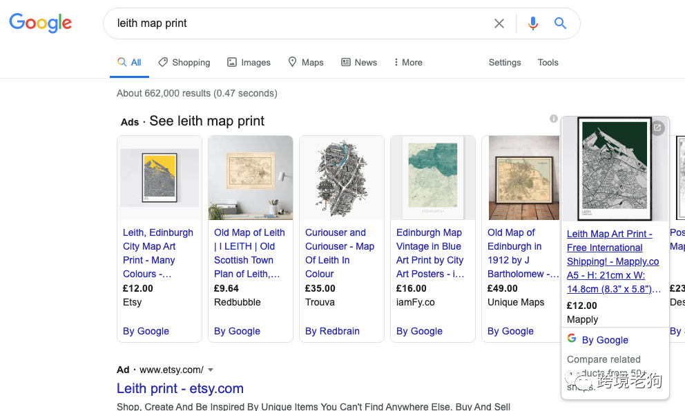Open Leith Map Art Print Mapply link

(614, 261)
